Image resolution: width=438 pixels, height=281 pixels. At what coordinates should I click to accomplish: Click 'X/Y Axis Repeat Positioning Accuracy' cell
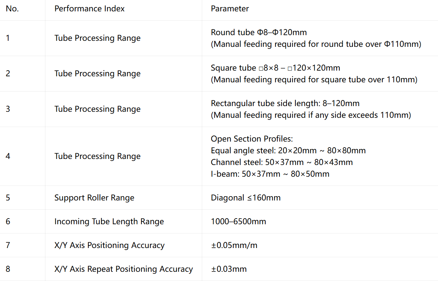124,269
